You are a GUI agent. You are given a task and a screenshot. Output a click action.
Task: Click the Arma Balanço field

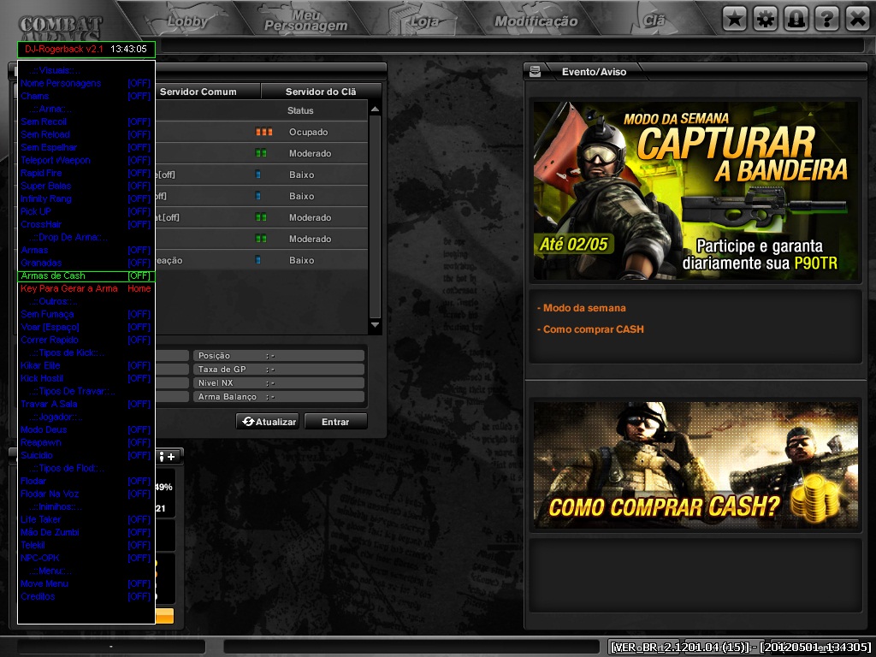[x=279, y=397]
